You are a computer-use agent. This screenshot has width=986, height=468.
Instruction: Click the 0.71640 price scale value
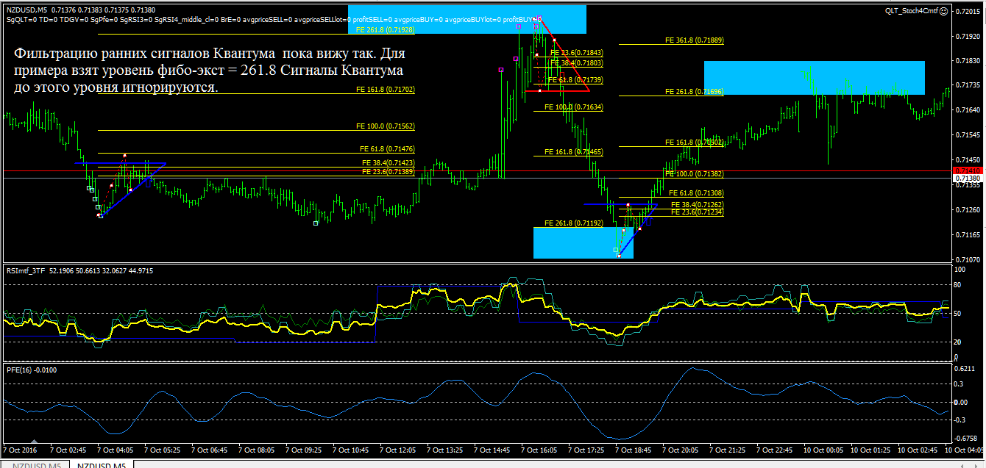[969, 110]
